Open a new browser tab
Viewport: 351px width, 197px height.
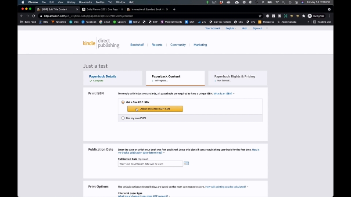tap(174, 9)
